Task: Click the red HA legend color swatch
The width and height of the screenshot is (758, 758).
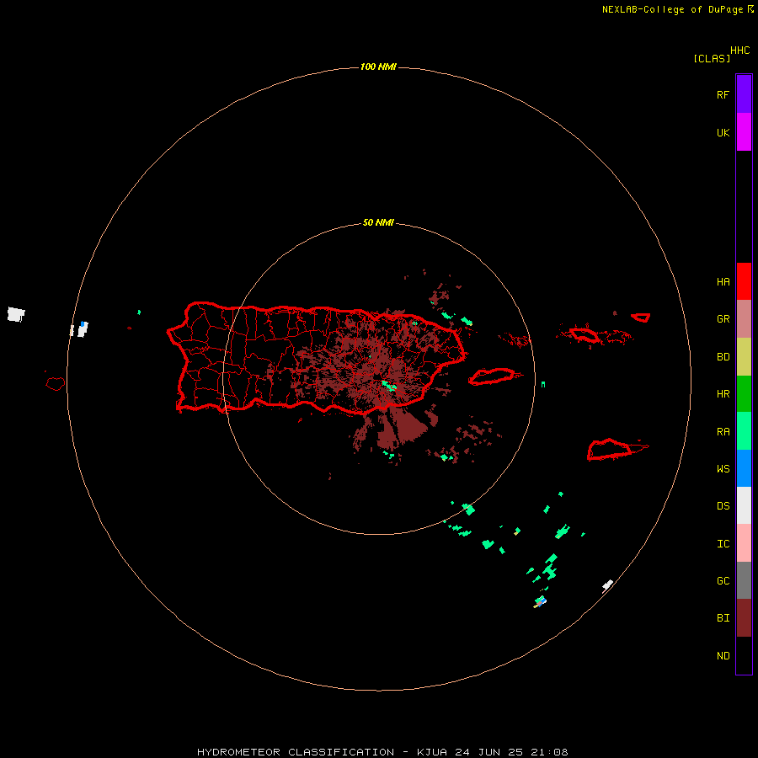Action: tap(744, 281)
